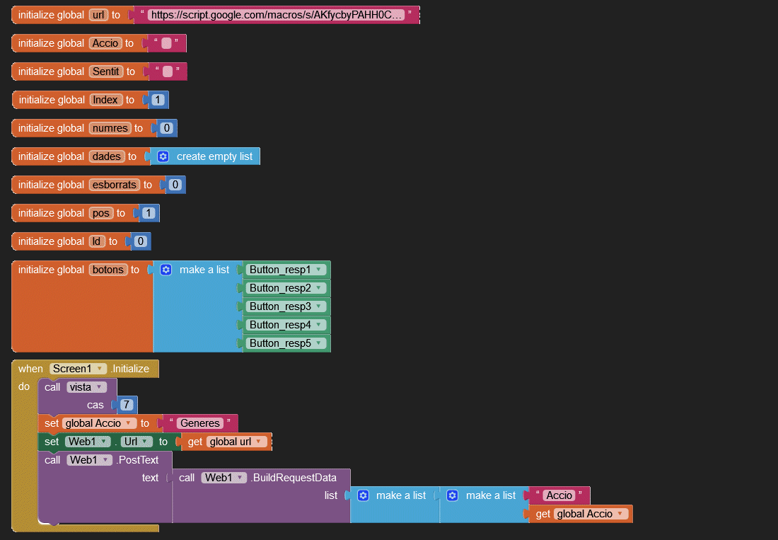
Task: Select the initialize global esborrats block
Action: coord(51,185)
